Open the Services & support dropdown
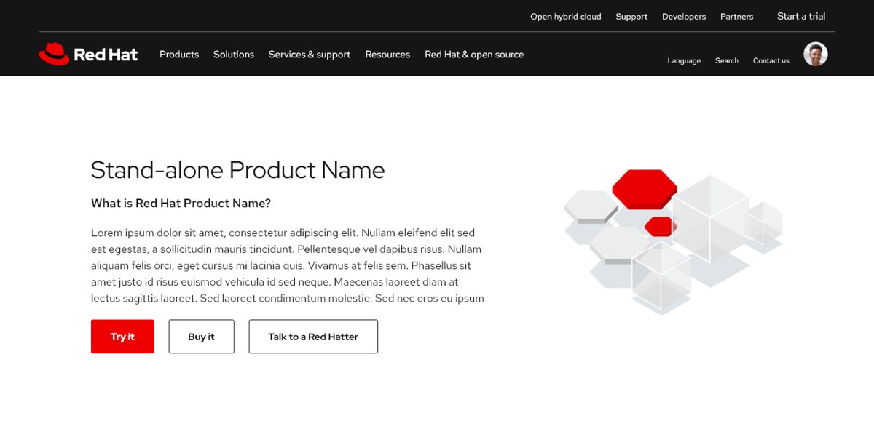This screenshot has height=431, width=874. 309,54
